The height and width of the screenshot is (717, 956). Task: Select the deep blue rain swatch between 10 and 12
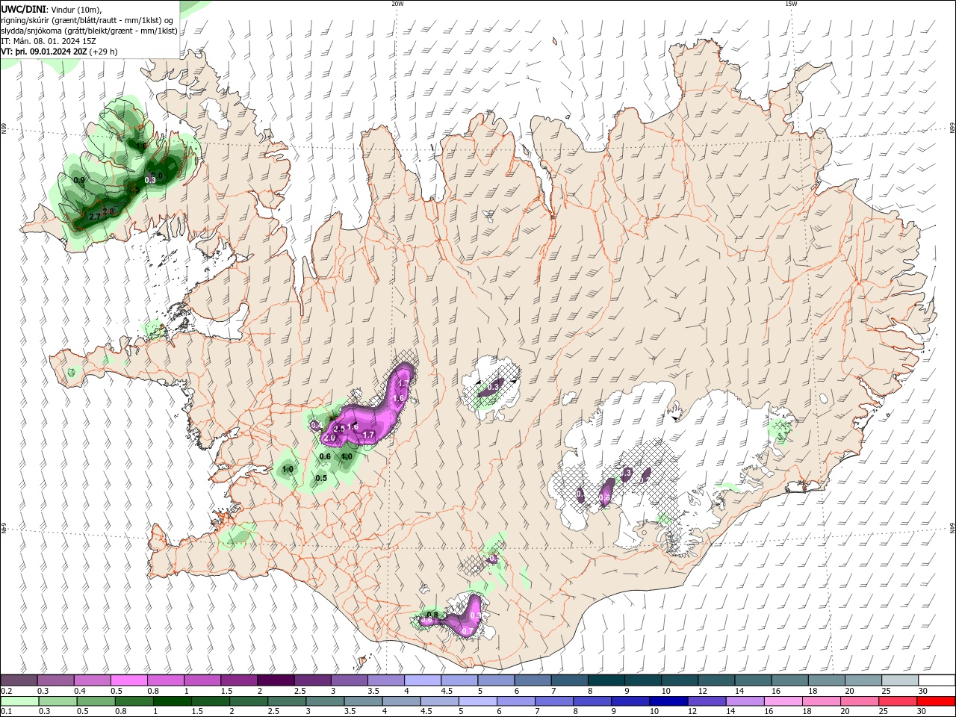pos(667,701)
